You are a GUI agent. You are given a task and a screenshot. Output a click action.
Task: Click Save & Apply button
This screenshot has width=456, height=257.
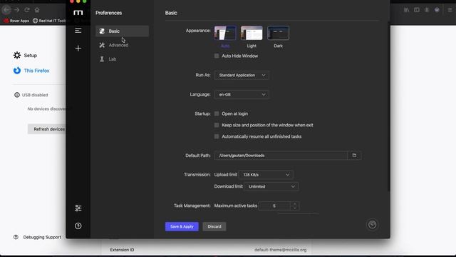(x=182, y=226)
